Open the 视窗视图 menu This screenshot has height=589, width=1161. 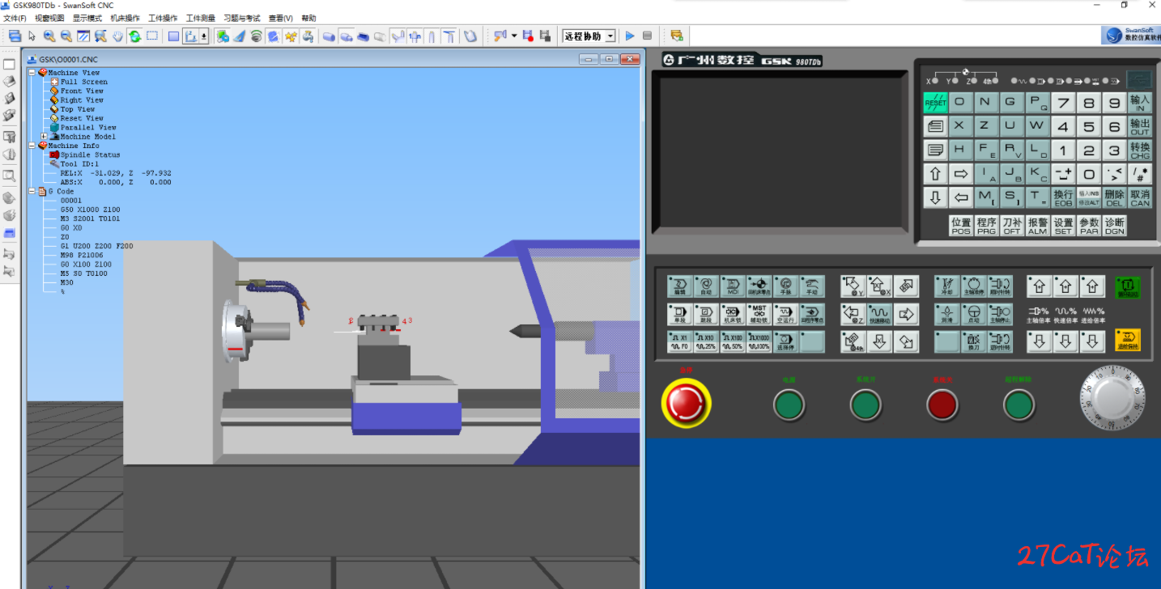click(x=49, y=18)
